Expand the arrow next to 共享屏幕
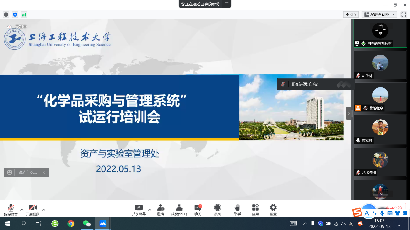 (149, 210)
